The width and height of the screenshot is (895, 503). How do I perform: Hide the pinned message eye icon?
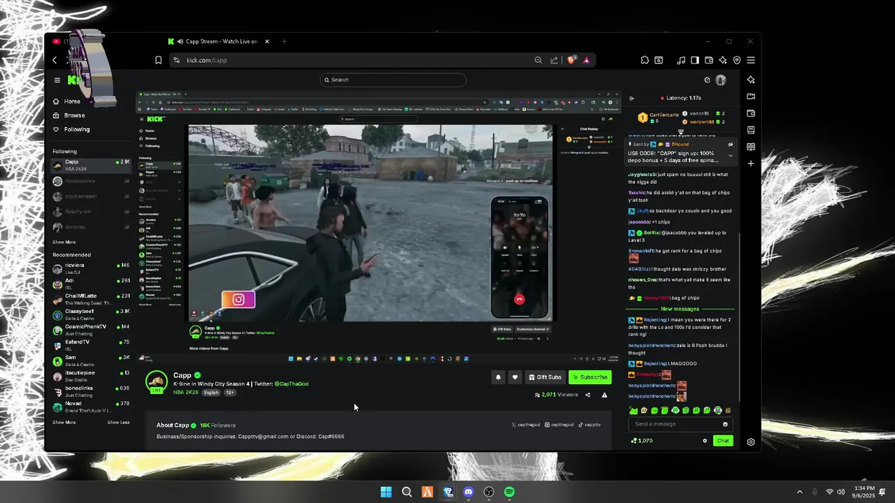click(x=731, y=145)
